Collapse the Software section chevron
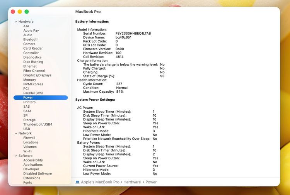290x195 pixels. [x=16, y=156]
